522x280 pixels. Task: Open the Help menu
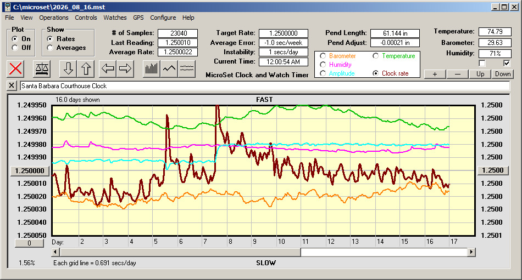pyautogui.click(x=188, y=18)
